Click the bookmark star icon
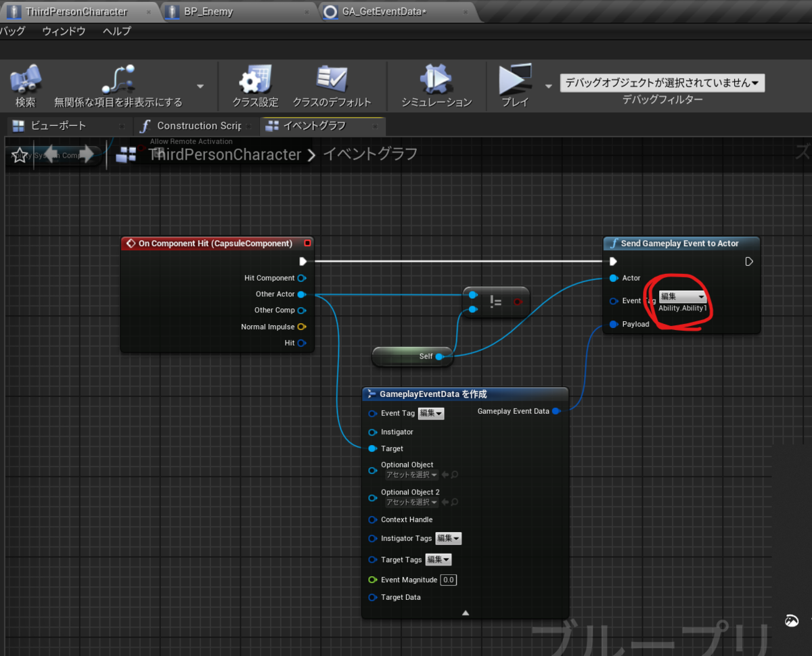Image resolution: width=812 pixels, height=656 pixels. tap(20, 156)
